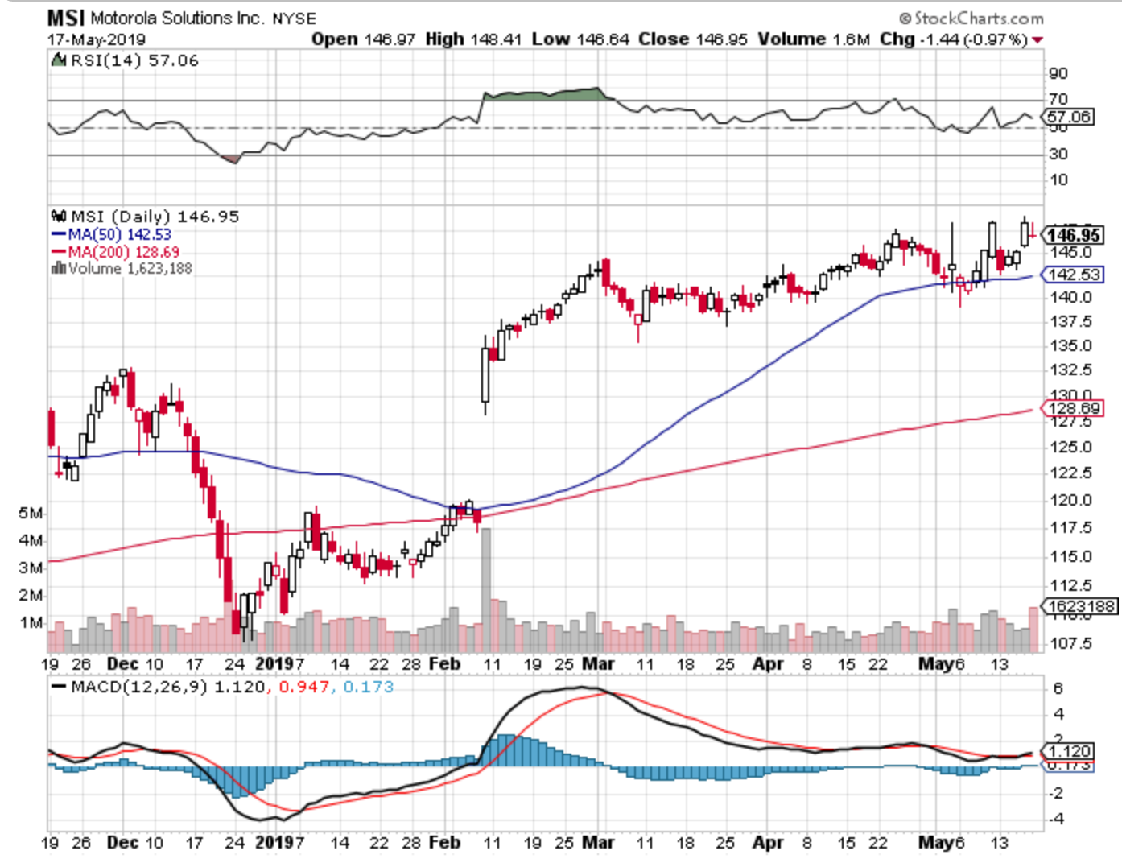Click the 128.69 MA flag on right axis
1122x863 pixels.
tap(1073, 408)
